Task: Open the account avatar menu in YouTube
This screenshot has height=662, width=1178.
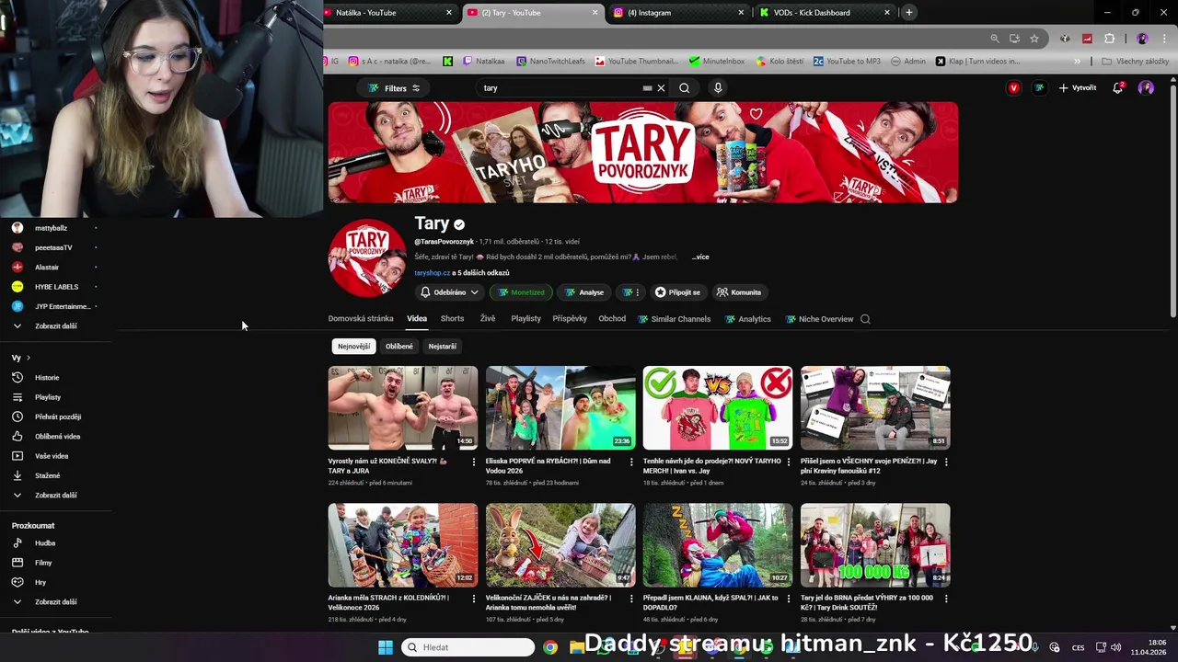Action: coord(1146,88)
